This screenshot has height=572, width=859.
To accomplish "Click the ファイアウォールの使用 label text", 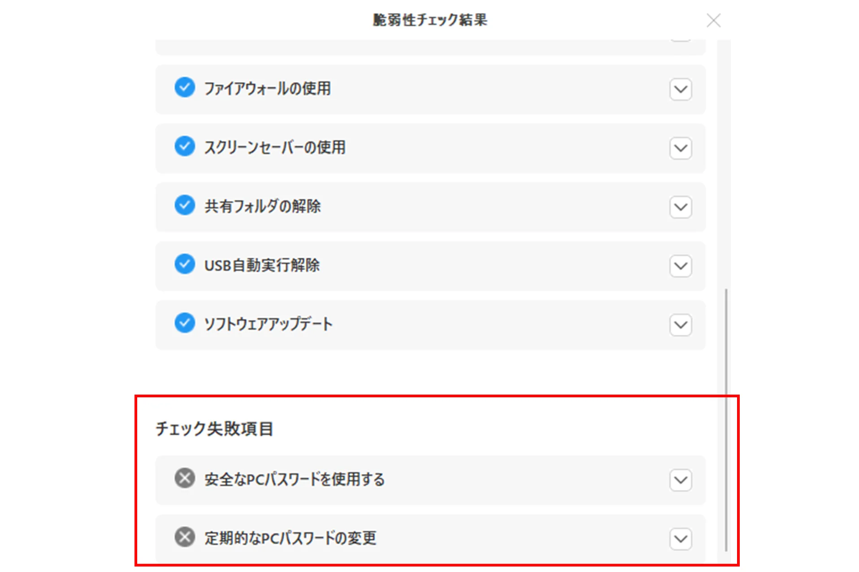I will pos(267,89).
